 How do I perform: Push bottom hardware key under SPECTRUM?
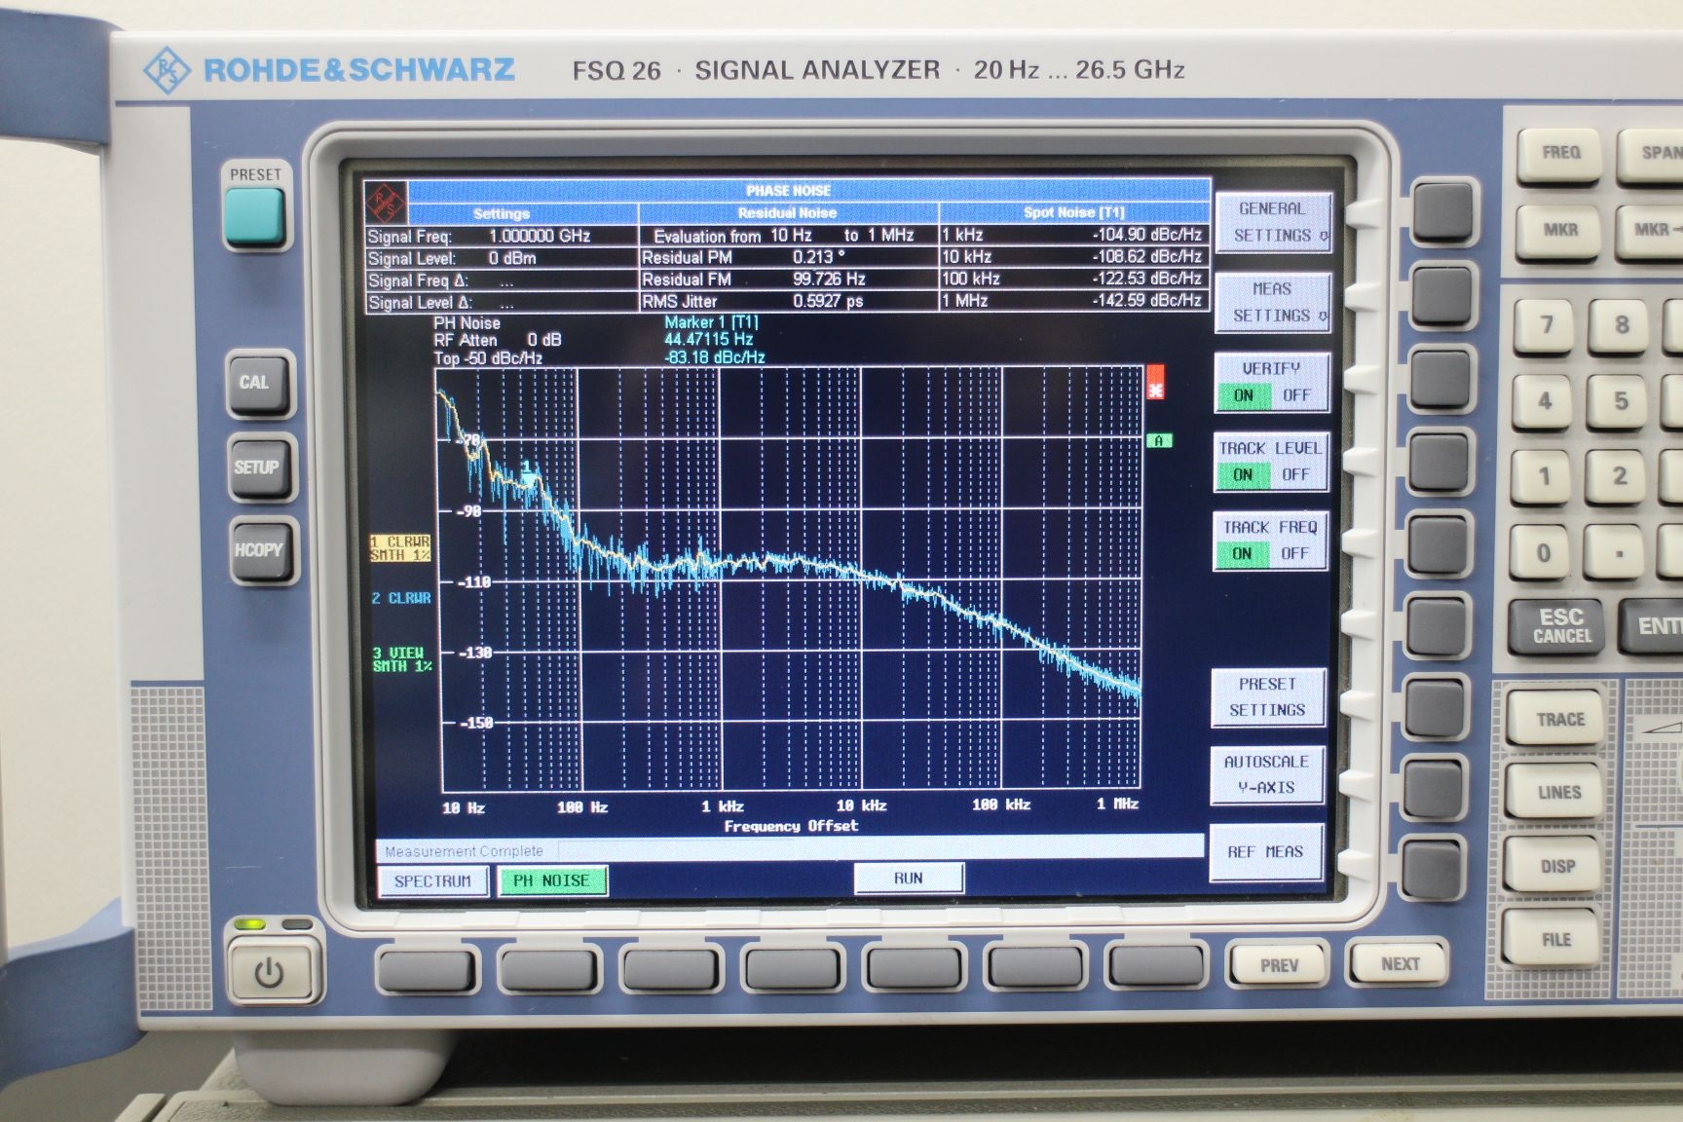[x=428, y=971]
